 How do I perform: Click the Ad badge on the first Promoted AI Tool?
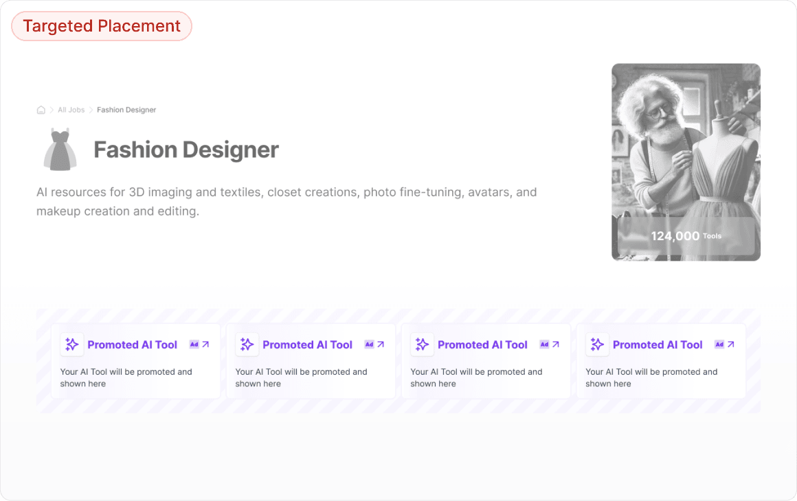tap(193, 344)
